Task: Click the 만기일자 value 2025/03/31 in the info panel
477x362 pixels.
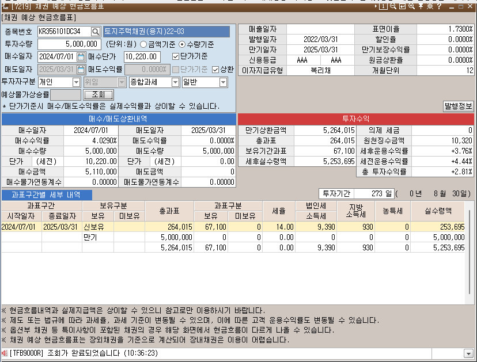Action: 321,50
